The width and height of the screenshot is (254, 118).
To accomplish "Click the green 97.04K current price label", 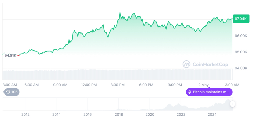I will click(x=240, y=19).
